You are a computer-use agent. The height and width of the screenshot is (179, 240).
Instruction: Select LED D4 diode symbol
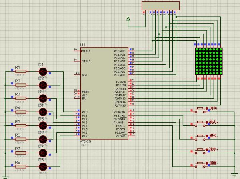[x=43, y=112]
